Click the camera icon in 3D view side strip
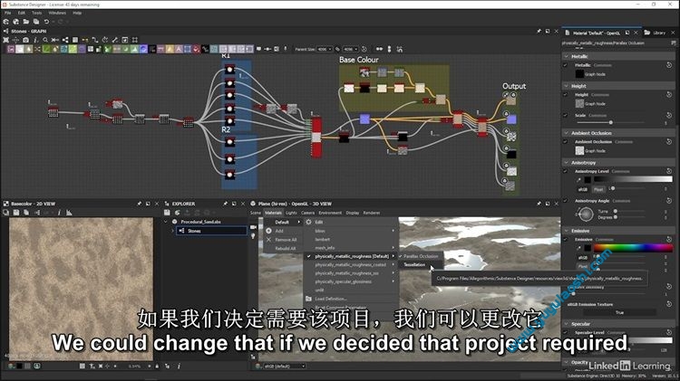680x381 pixels. (253, 227)
